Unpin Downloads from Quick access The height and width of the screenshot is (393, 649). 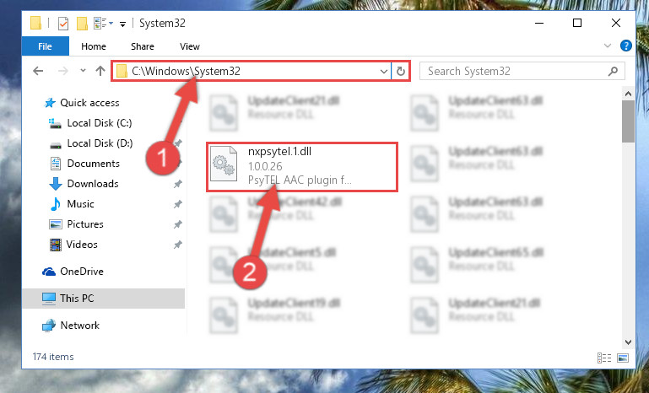point(177,184)
